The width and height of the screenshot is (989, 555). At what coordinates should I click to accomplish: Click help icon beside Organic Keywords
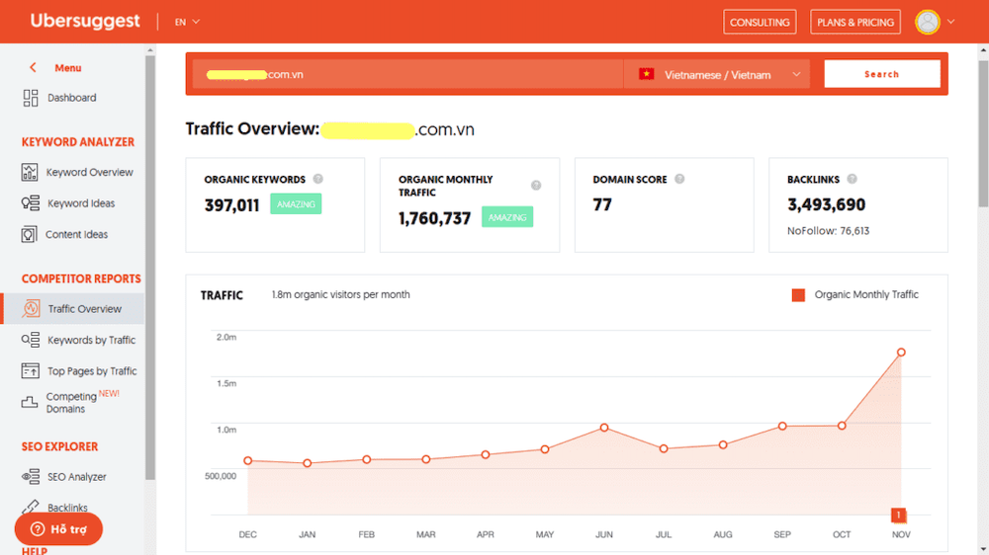pos(318,179)
